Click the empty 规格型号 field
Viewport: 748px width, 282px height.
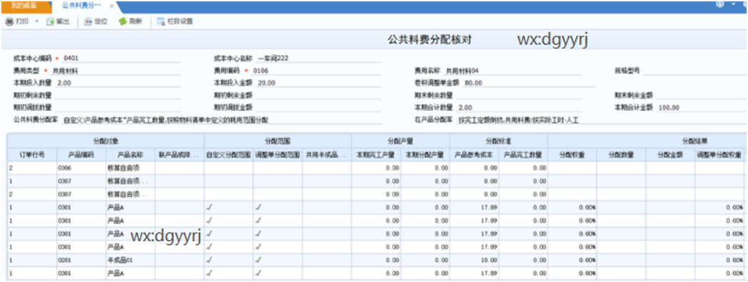[x=694, y=71]
